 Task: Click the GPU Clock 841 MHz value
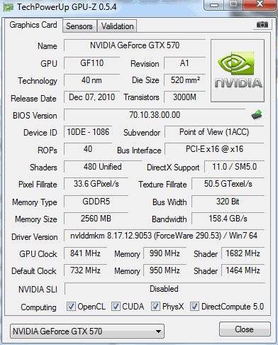[85, 253]
